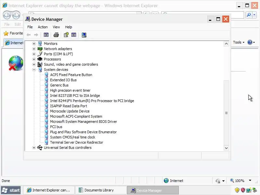
Task: Open the Tools dropdown in Internet Explorer
Action: pos(239,42)
